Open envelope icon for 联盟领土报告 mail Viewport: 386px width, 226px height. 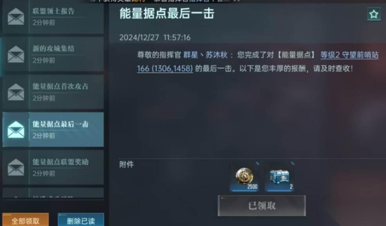coord(16,16)
